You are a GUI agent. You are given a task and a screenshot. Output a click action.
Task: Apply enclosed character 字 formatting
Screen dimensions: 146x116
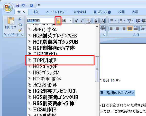tap(103, 28)
